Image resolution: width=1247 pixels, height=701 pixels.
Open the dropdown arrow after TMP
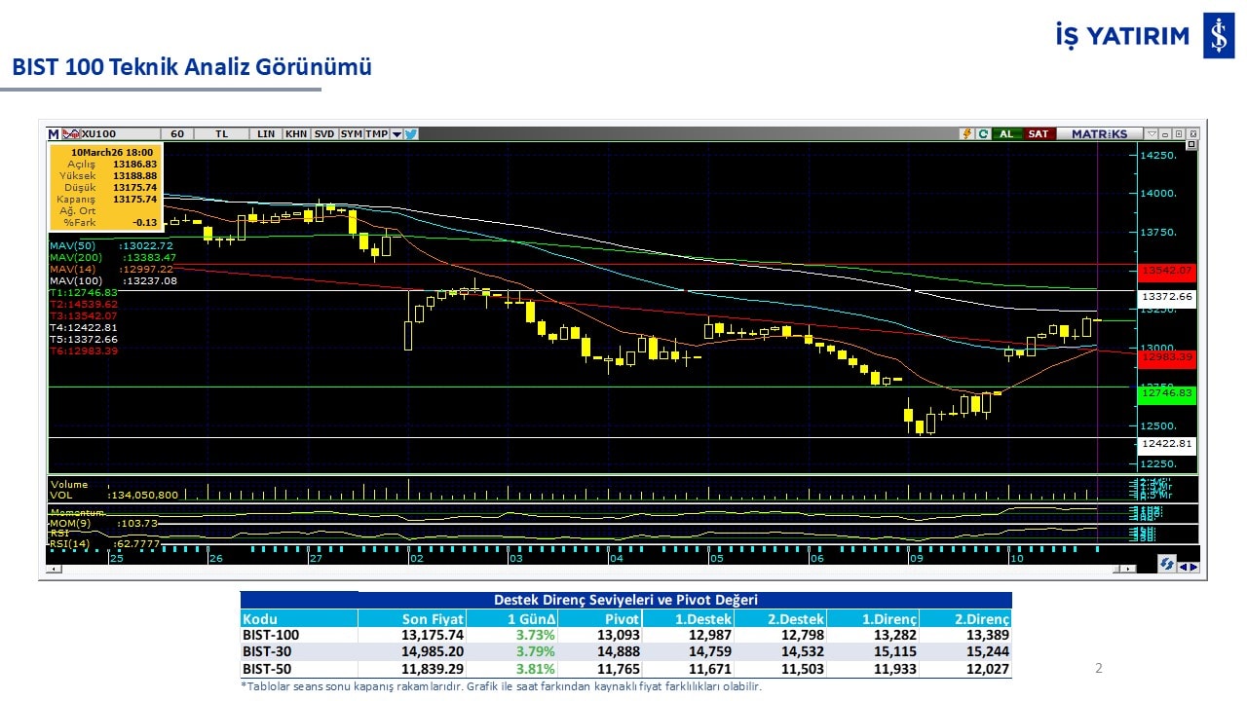click(x=397, y=134)
